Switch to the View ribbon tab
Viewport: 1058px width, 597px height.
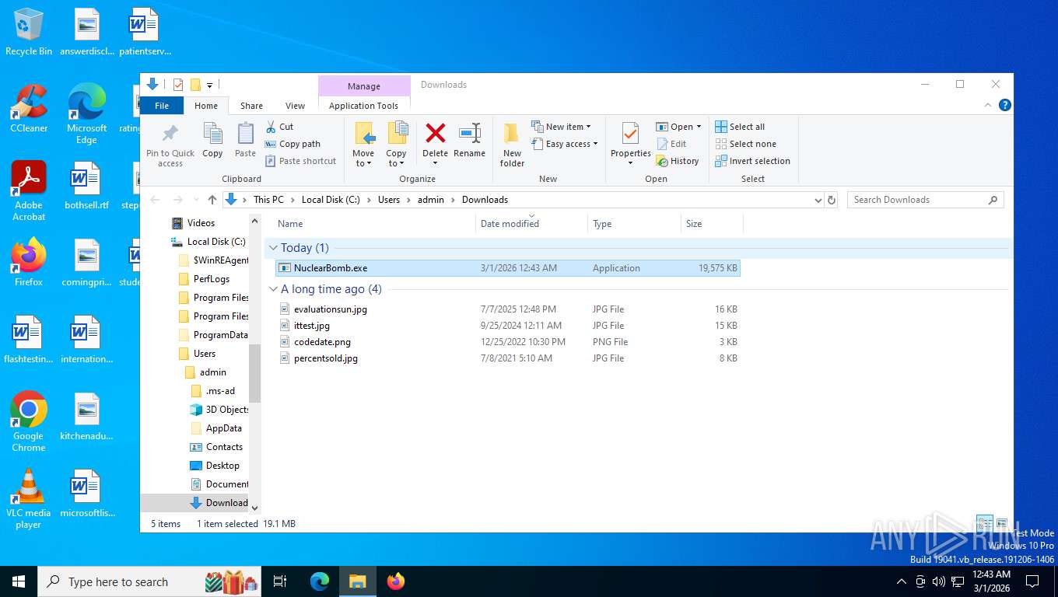click(295, 106)
